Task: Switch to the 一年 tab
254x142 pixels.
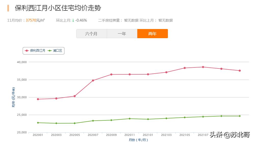Action: [122, 34]
